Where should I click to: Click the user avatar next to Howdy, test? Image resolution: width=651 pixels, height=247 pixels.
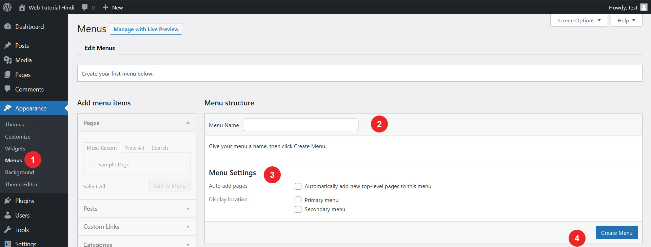click(x=644, y=7)
